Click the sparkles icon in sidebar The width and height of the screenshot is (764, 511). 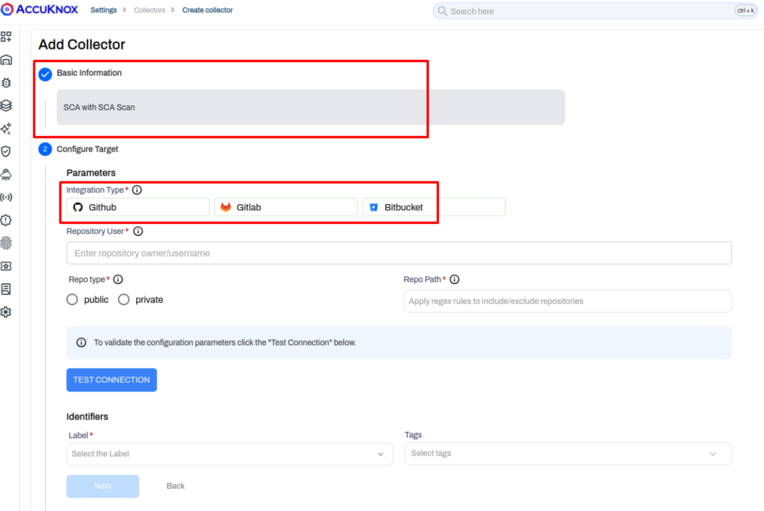pos(7,128)
